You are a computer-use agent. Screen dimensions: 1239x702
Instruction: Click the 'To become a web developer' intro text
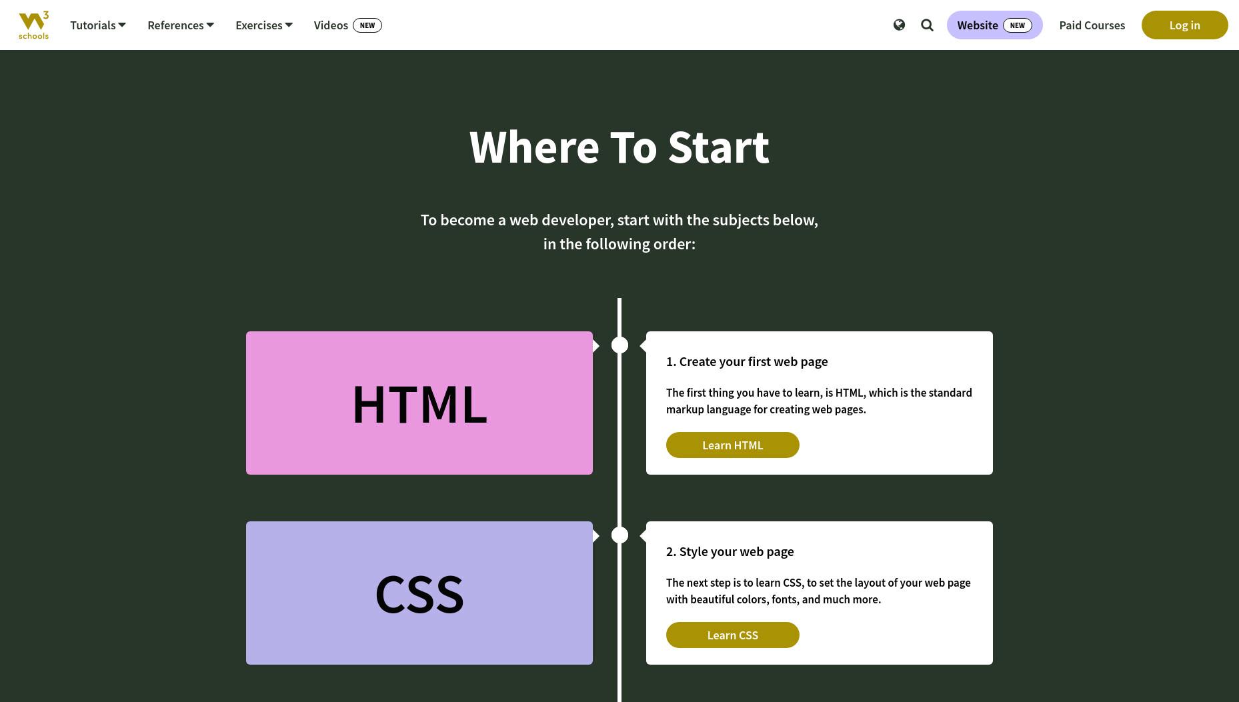(619, 231)
